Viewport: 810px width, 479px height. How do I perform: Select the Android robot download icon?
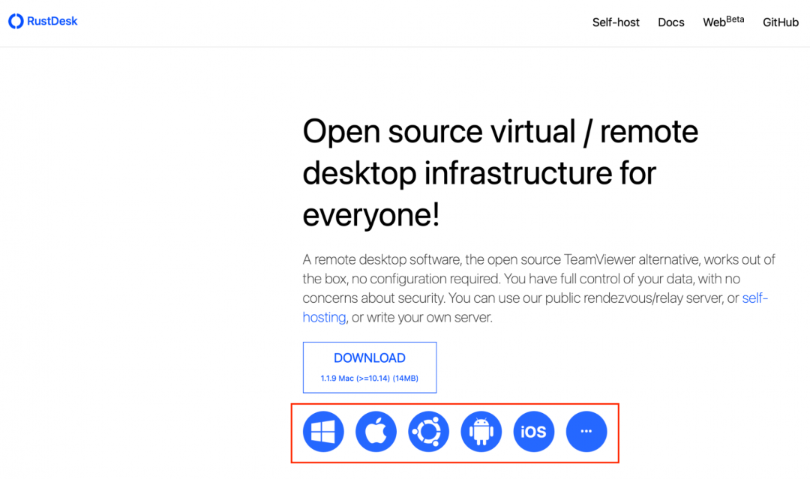coord(481,432)
